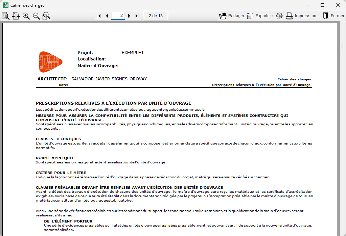This screenshot has height=236, width=346.
Task: Click 'CLAUSES PRÉALABLES DEVANT ÊTRE REMPLIES' heading
Action: (x=129, y=187)
